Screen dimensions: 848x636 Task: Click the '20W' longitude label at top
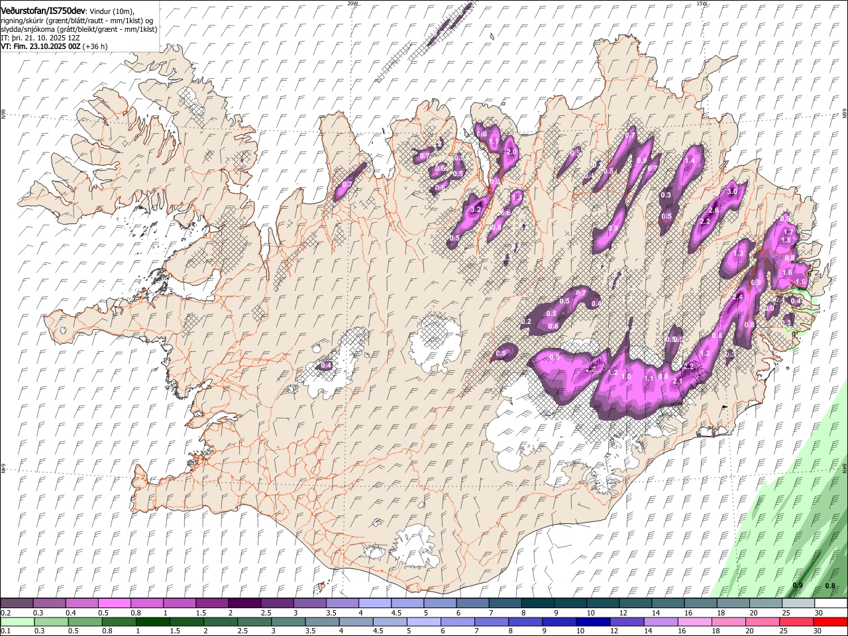pyautogui.click(x=353, y=3)
